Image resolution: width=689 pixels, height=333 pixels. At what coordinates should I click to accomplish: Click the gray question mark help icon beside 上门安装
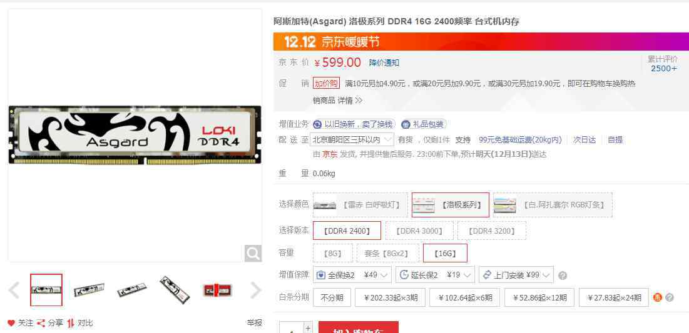coord(562,276)
